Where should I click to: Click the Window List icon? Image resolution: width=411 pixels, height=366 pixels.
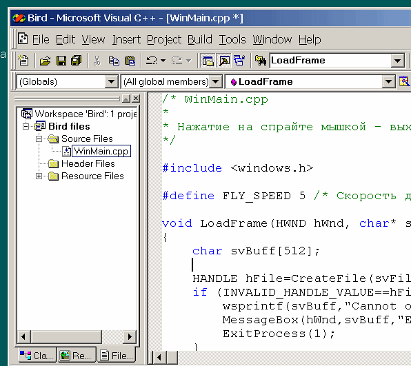(239, 61)
